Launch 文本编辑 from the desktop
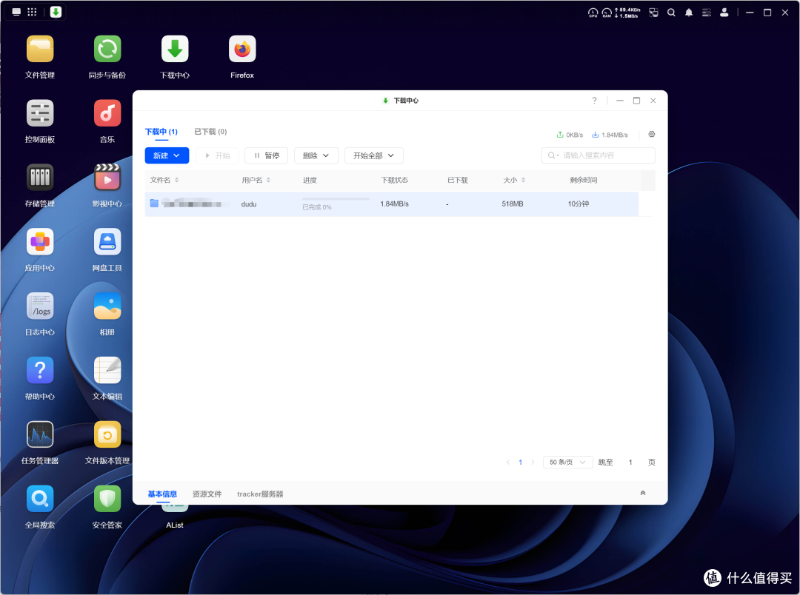The image size is (800, 595). click(x=107, y=370)
